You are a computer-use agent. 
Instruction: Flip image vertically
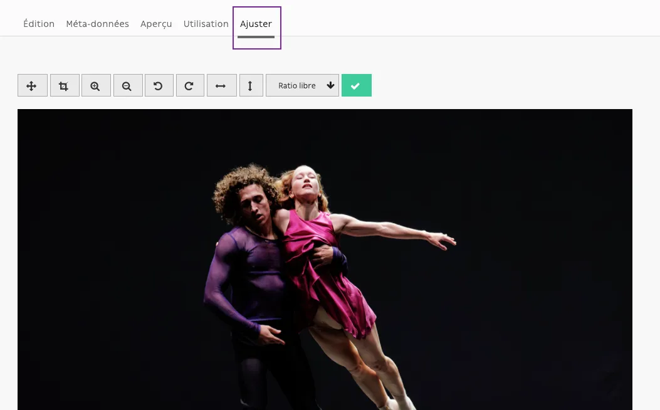251,85
